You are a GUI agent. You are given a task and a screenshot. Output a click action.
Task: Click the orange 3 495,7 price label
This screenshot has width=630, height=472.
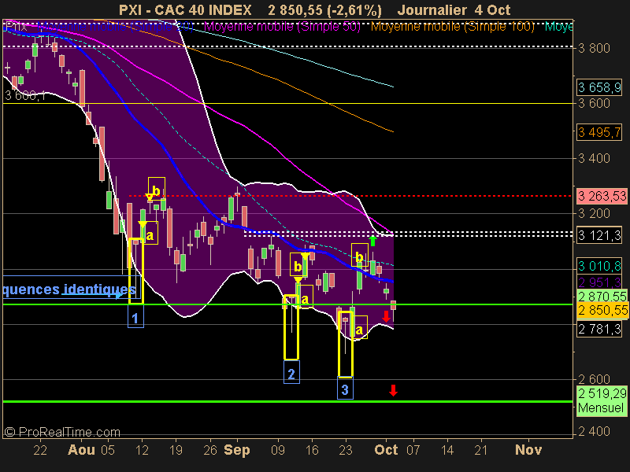tap(599, 132)
